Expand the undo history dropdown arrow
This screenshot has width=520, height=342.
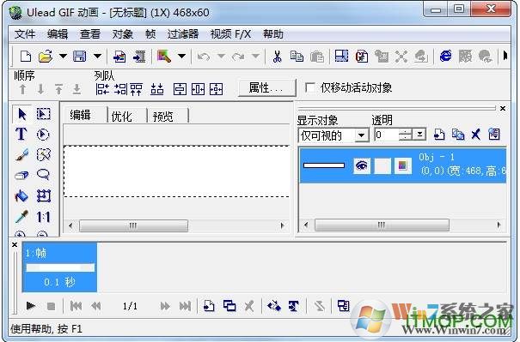(x=221, y=57)
